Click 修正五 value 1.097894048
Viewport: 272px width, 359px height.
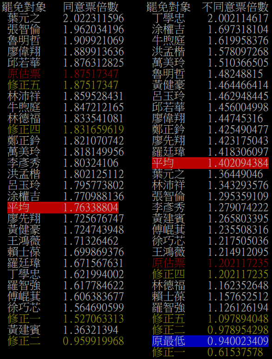(x=238, y=319)
